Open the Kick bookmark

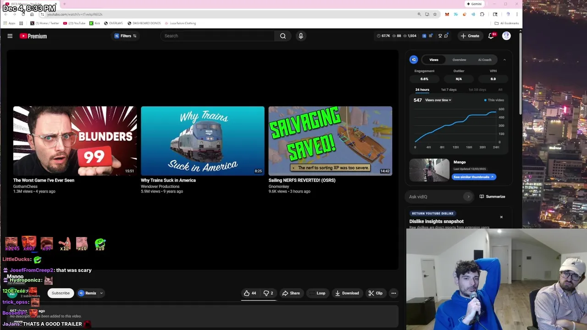tap(95, 23)
